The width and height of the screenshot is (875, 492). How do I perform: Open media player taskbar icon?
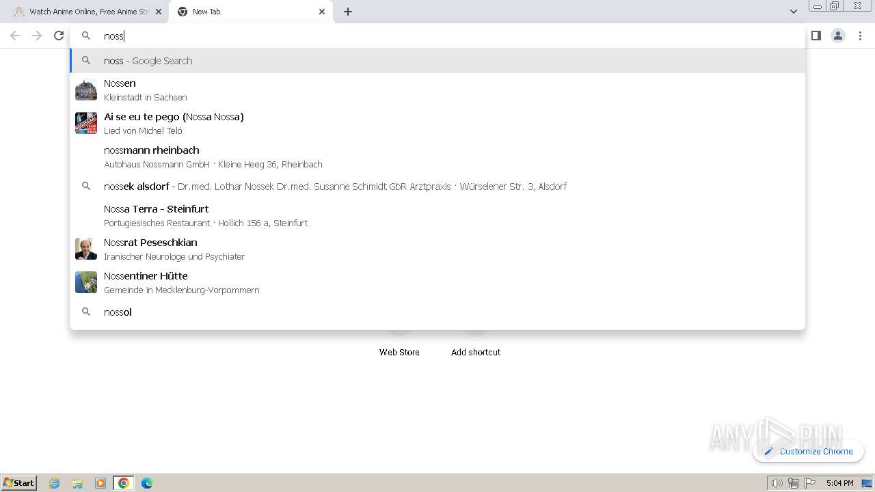click(100, 483)
